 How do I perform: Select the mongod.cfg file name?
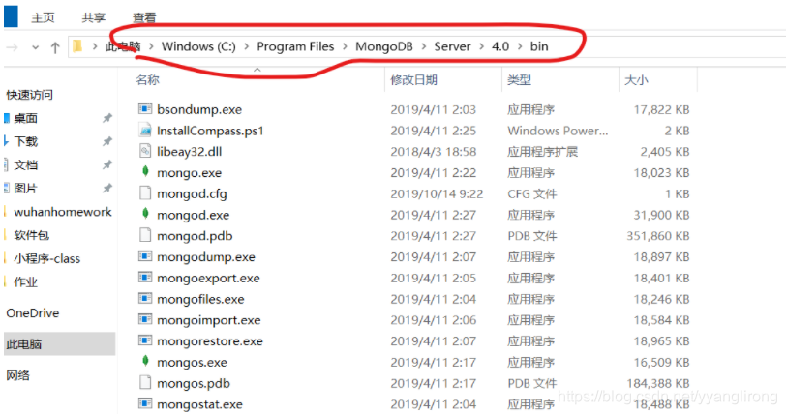point(192,194)
